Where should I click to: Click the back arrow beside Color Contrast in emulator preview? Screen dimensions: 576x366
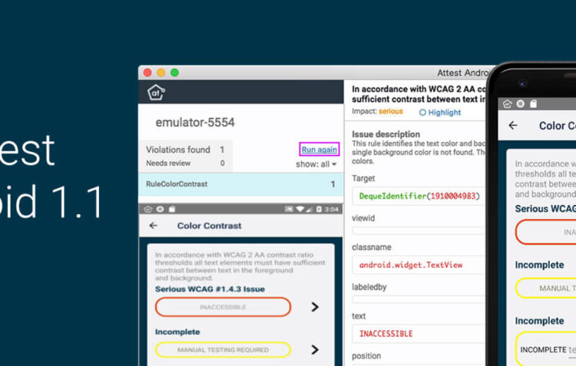[x=153, y=225]
